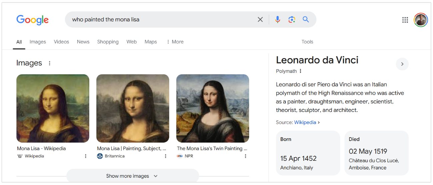
Task: Start voice search with microphone icon
Action: pyautogui.click(x=277, y=20)
